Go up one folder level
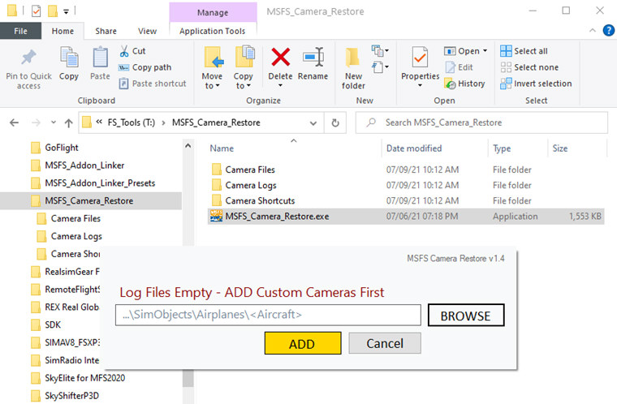This screenshot has height=404, width=617. click(x=68, y=122)
